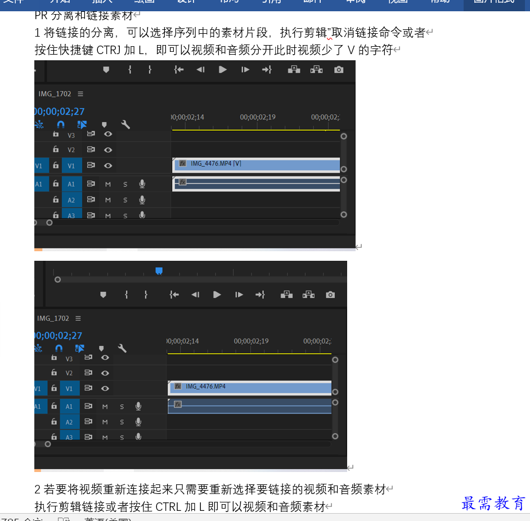Open IMG_1702 panel menu in first screenshot
Image resolution: width=530 pixels, height=521 pixels.
click(x=80, y=93)
